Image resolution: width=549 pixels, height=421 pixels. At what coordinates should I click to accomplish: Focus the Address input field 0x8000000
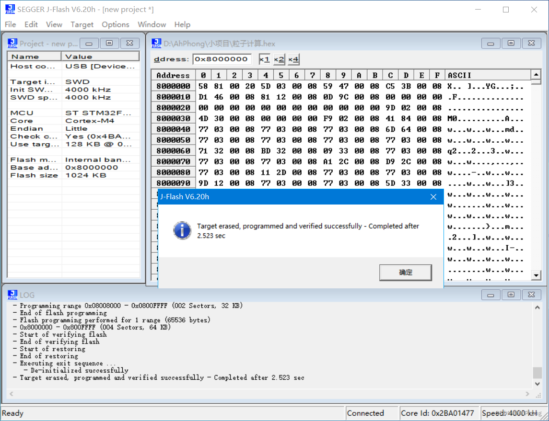coord(222,59)
